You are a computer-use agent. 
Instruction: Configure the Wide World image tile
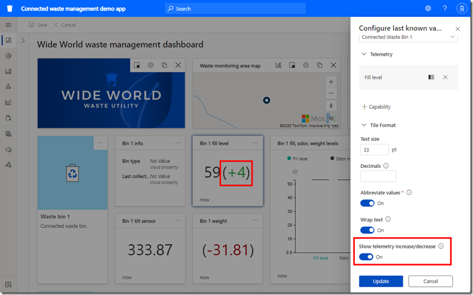(151, 65)
